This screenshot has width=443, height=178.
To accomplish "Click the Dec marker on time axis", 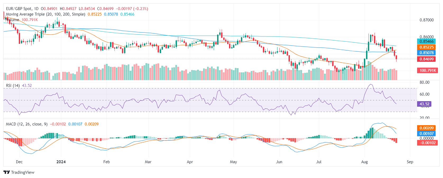I will [19, 162].
